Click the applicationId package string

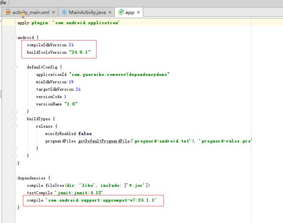point(119,74)
